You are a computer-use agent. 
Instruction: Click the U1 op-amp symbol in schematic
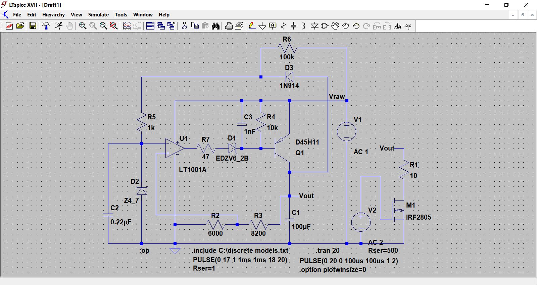[x=175, y=148]
